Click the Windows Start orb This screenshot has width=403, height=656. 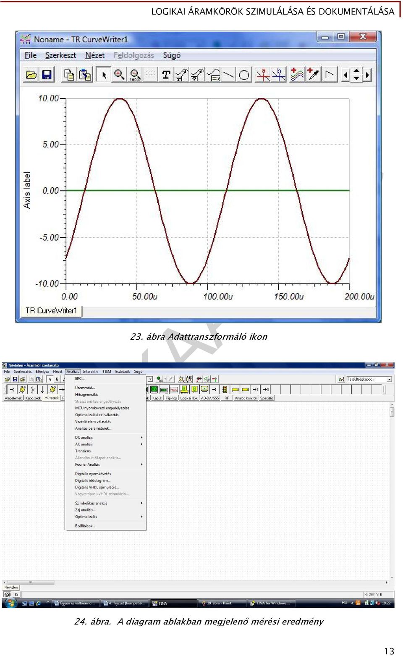coord(11,603)
